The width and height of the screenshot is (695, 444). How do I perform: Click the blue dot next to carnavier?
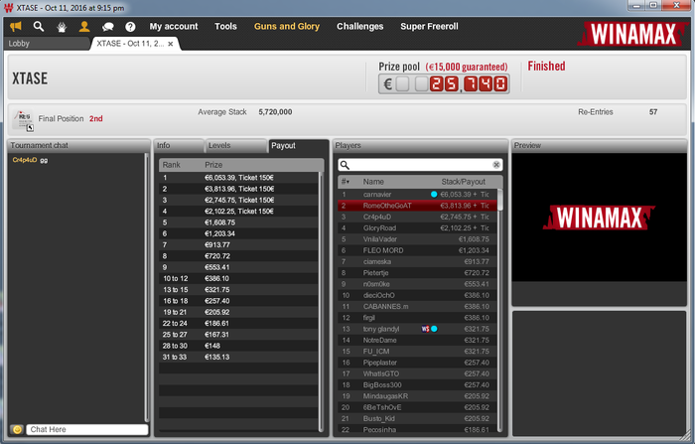pos(434,195)
